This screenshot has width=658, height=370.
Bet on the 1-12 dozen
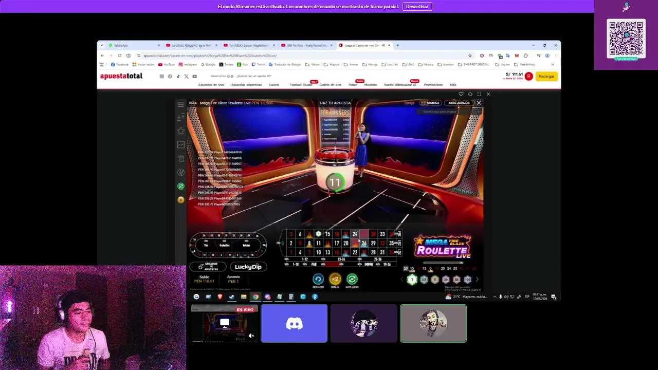pyautogui.click(x=305, y=260)
